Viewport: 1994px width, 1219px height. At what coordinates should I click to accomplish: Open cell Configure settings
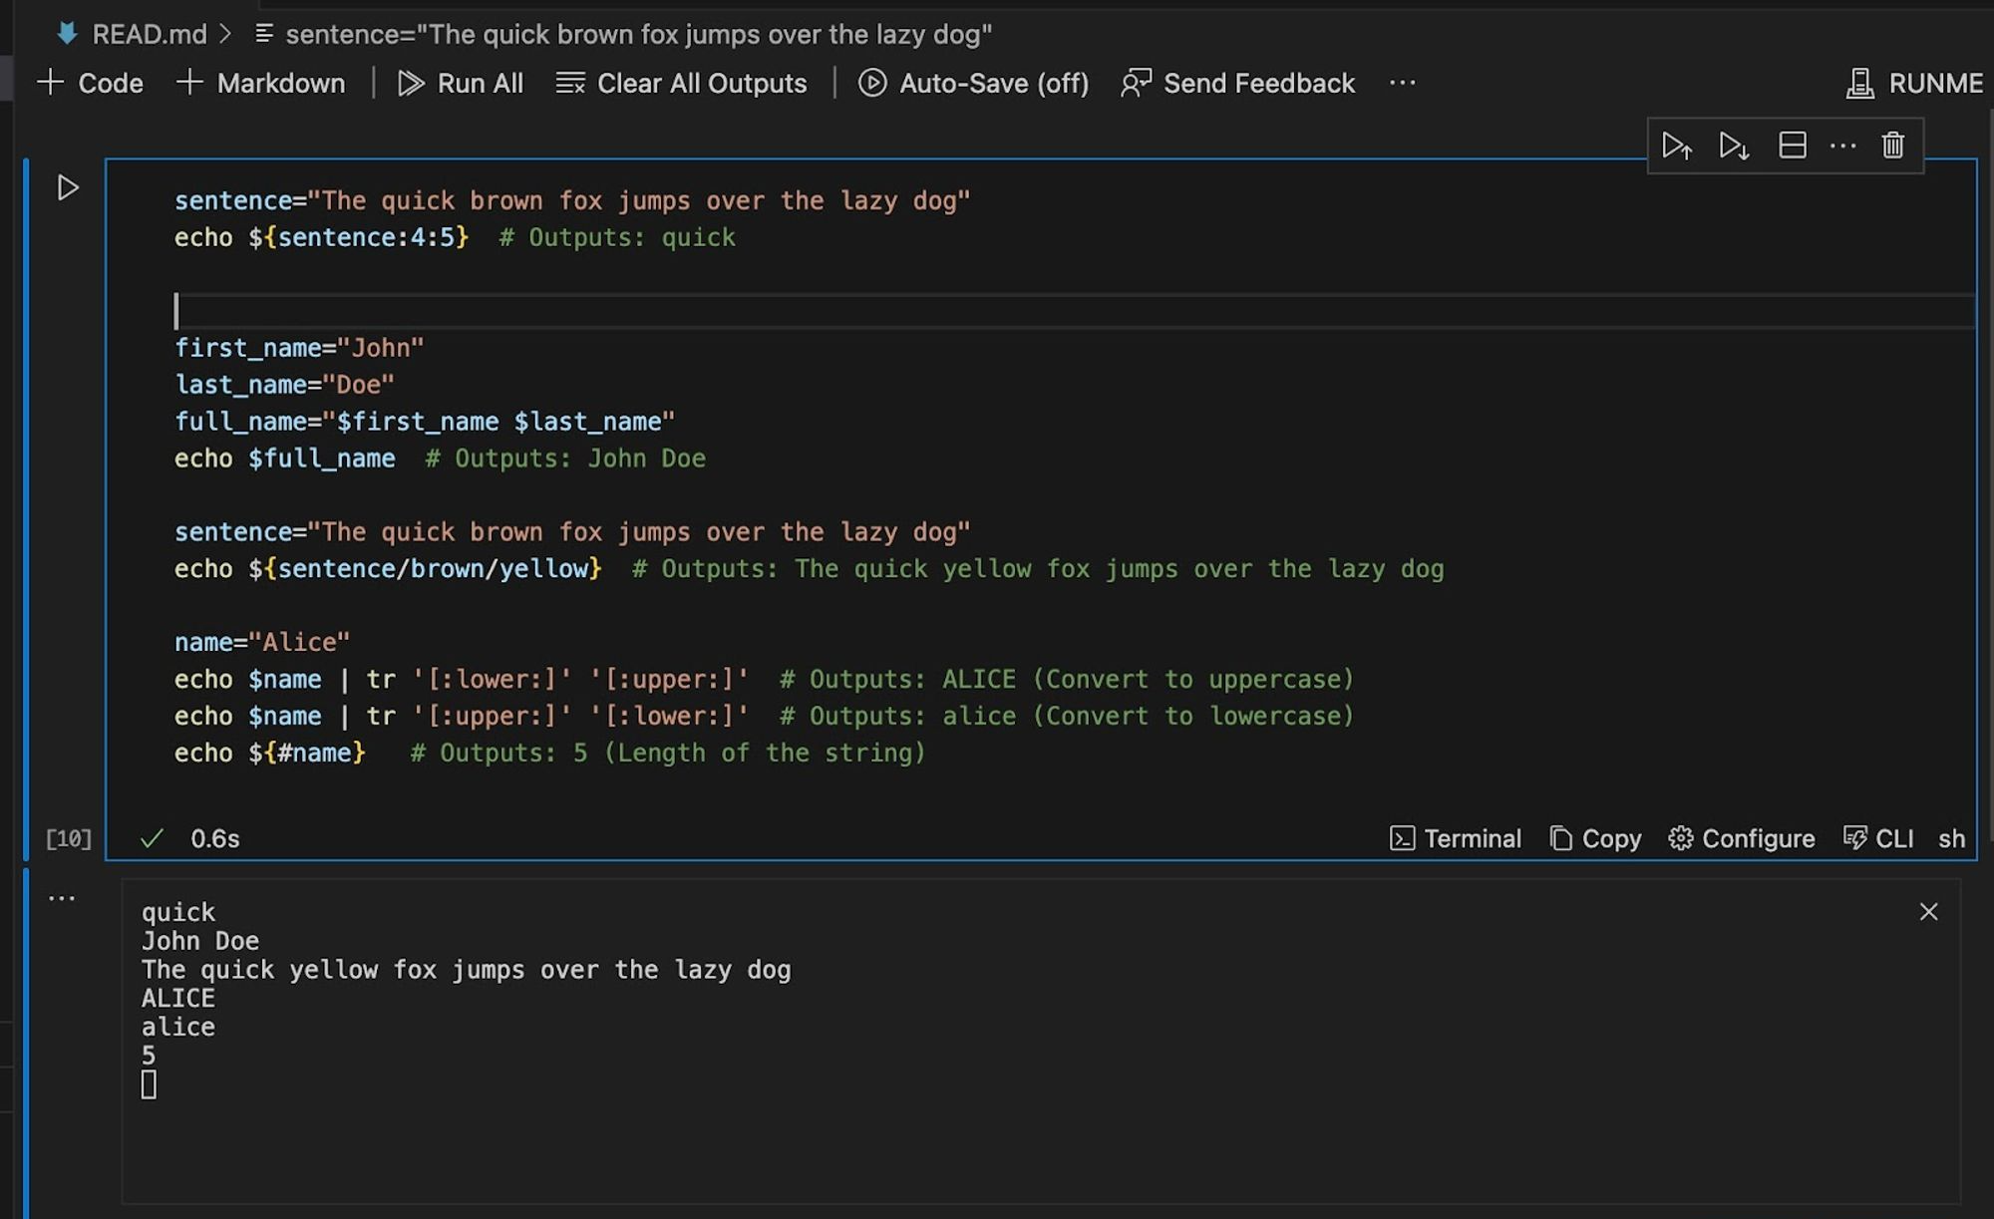[1741, 838]
